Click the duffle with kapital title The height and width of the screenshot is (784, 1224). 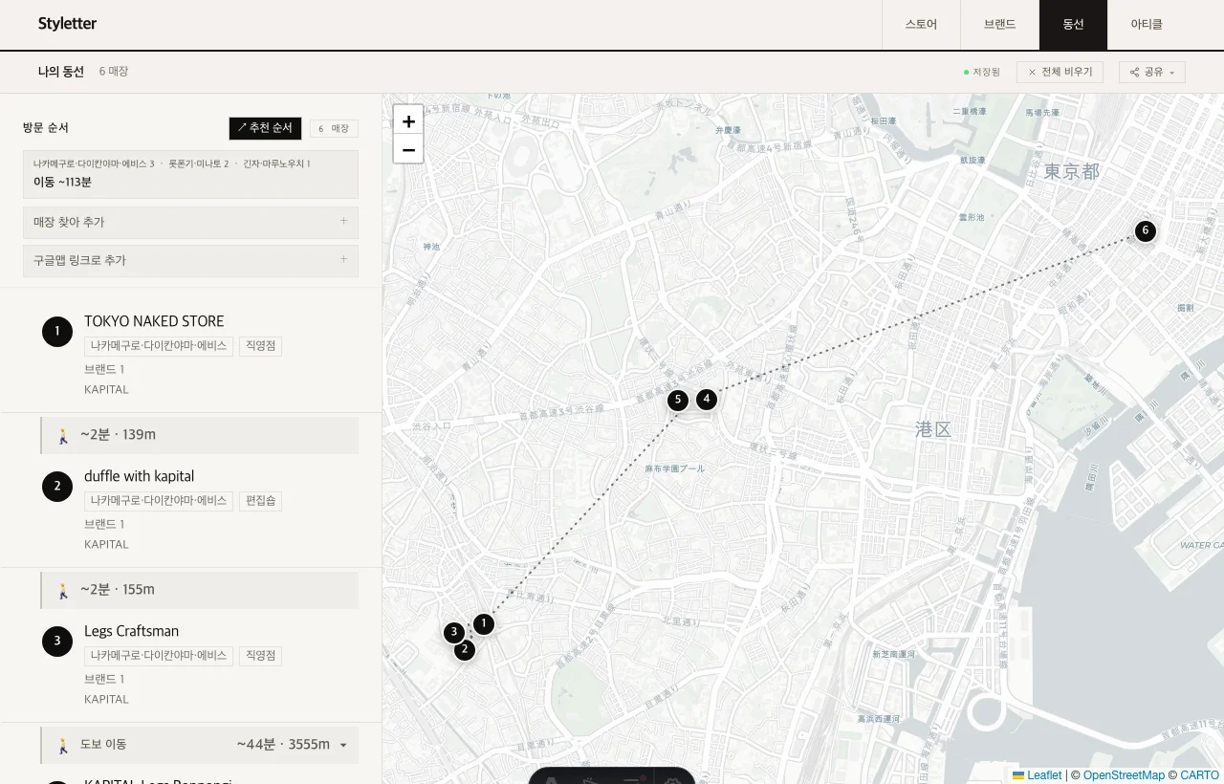pyautogui.click(x=139, y=476)
